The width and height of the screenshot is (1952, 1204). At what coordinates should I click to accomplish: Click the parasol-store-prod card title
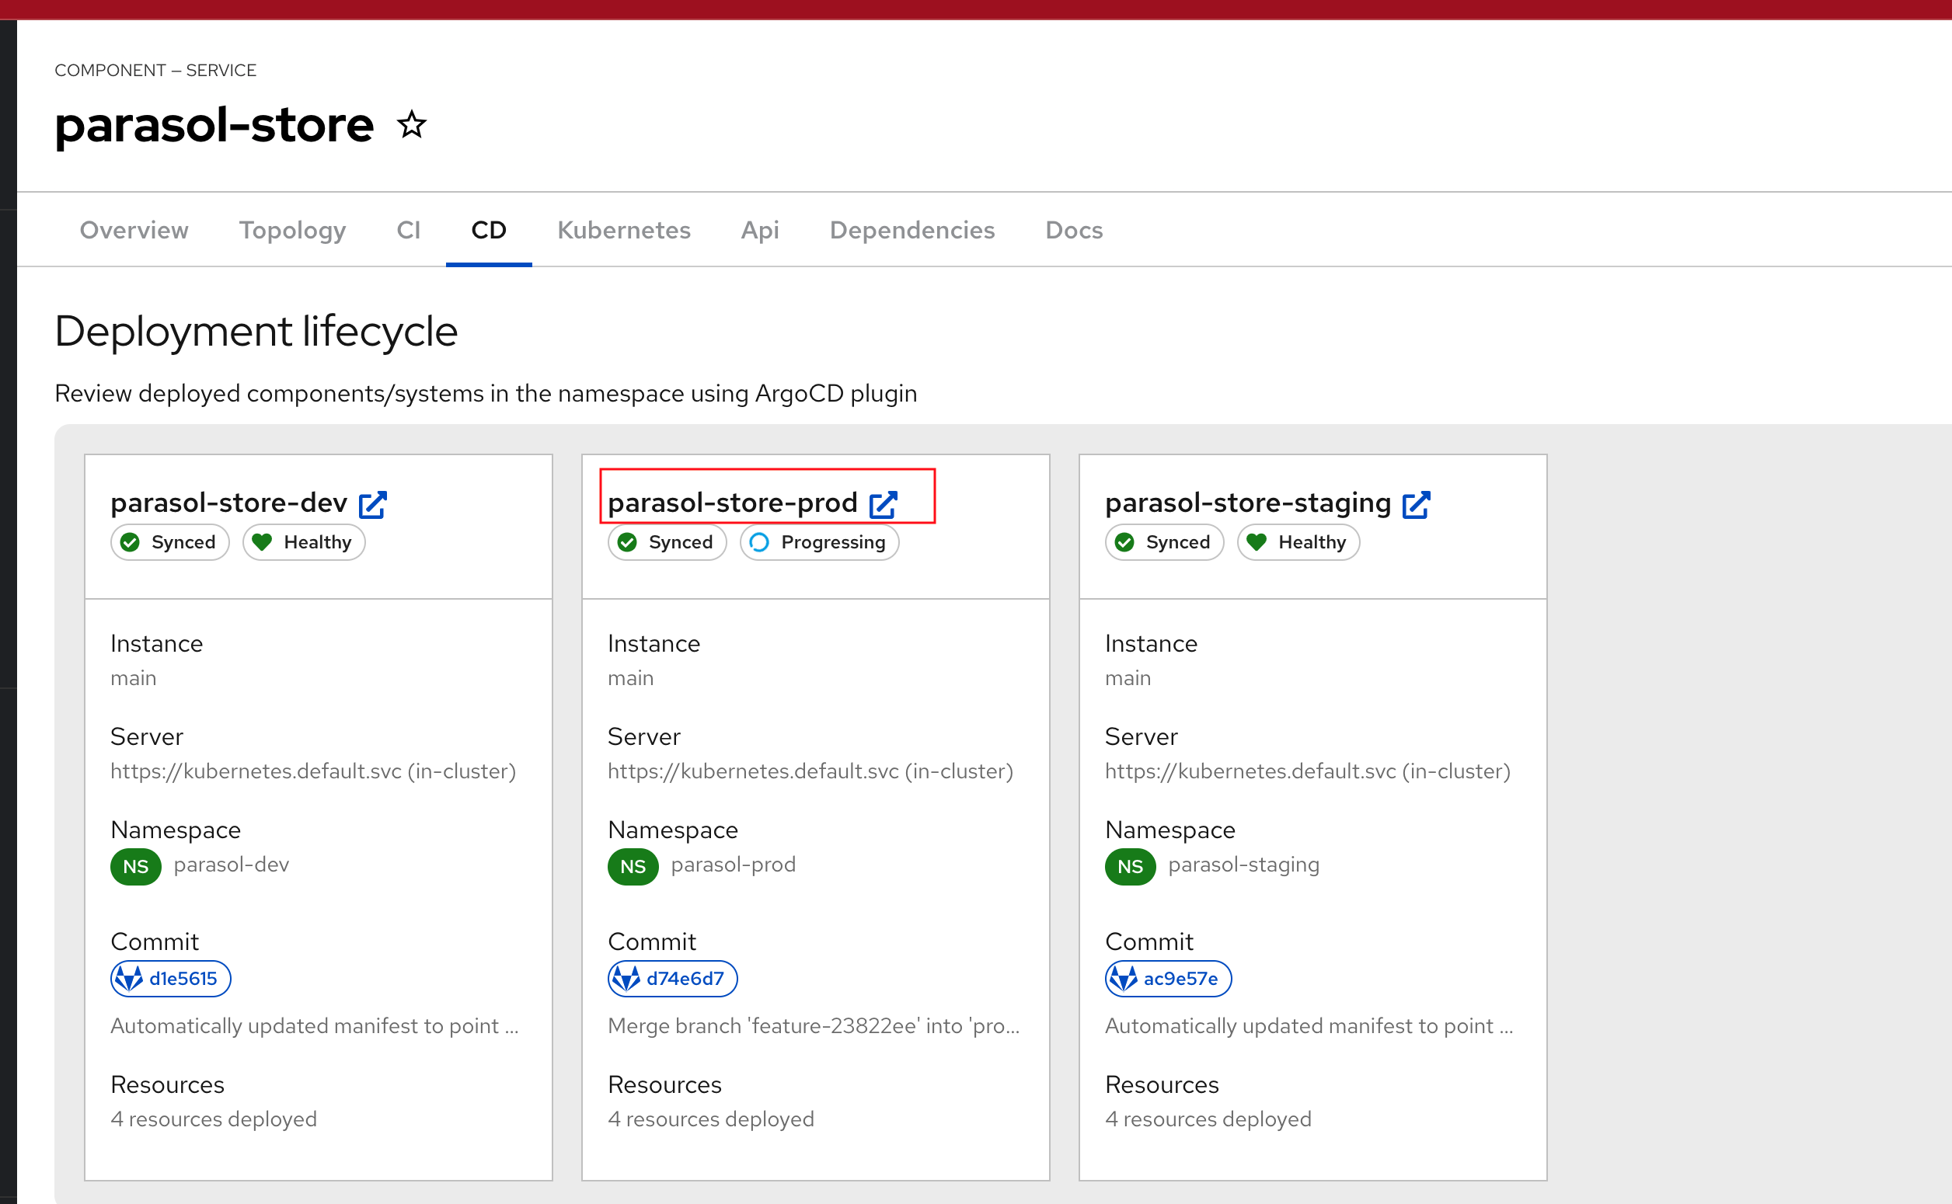733,503
